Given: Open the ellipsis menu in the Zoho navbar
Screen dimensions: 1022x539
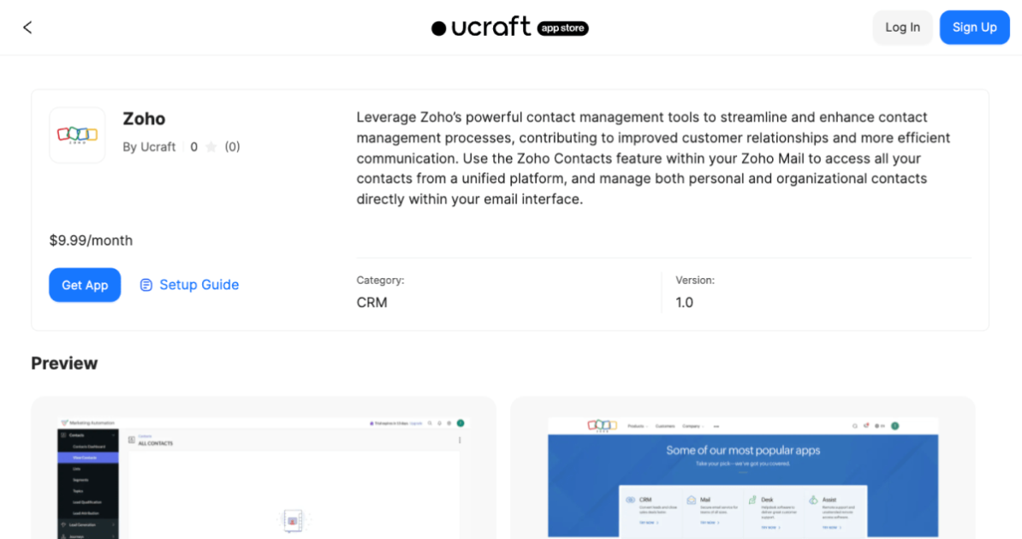Looking at the screenshot, I should 716,427.
